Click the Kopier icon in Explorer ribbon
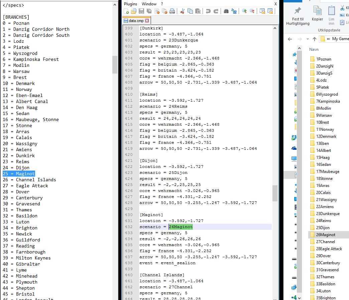Viewport: 349px width, 300px height. coord(317,11)
